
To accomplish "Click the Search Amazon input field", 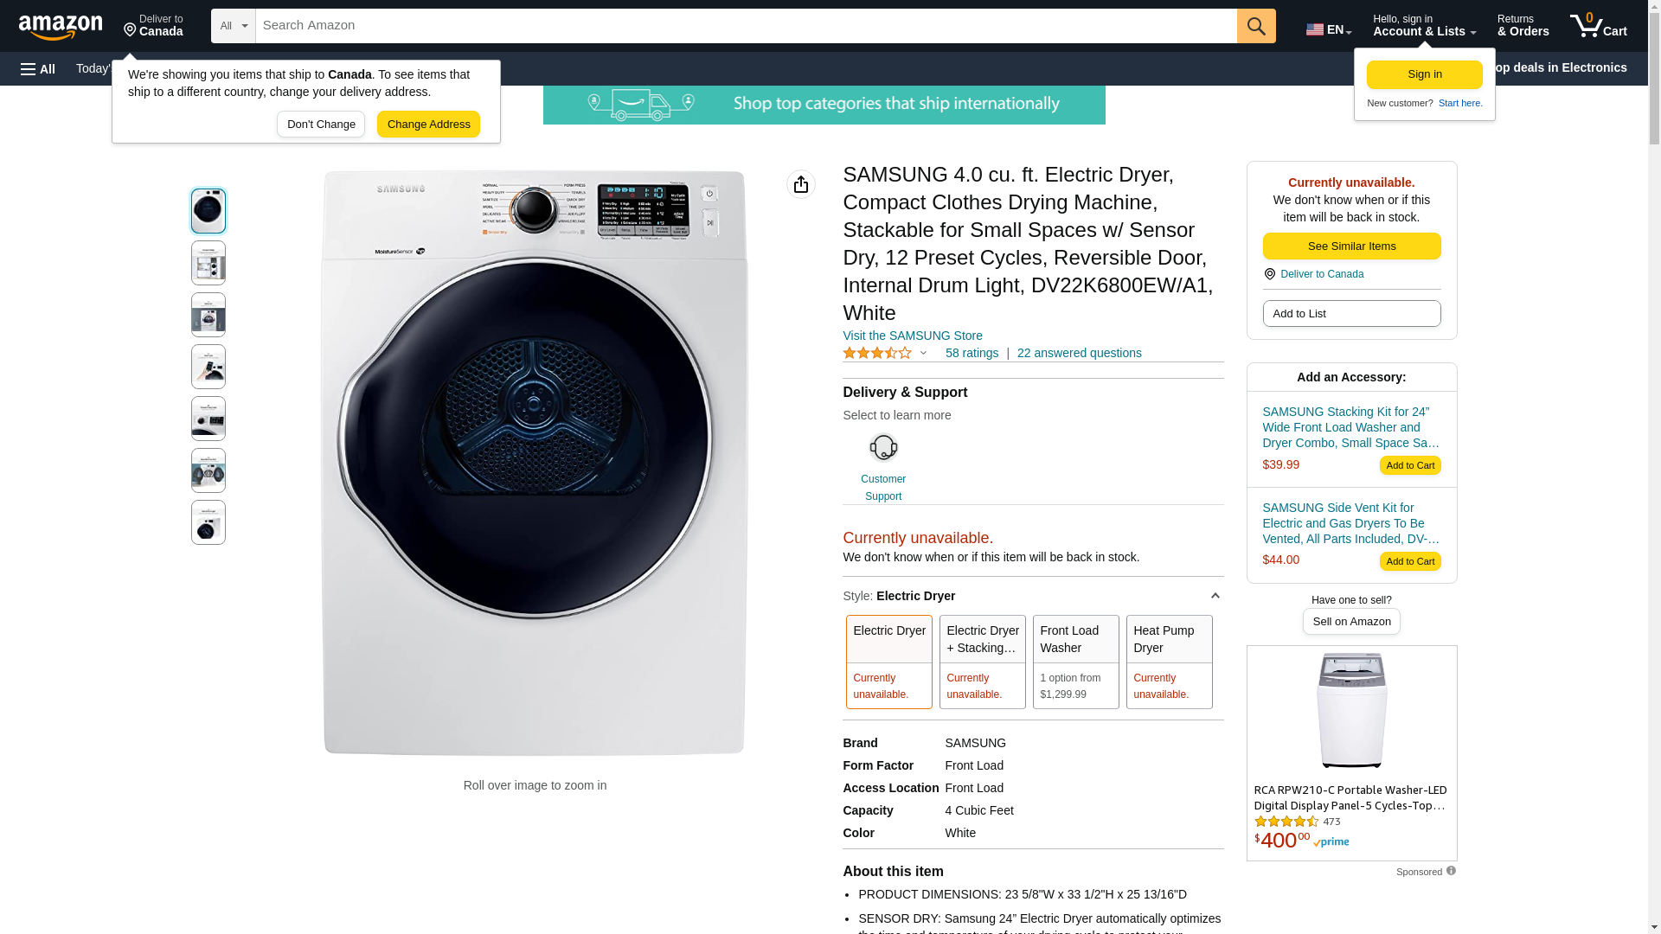I will 746,26.
